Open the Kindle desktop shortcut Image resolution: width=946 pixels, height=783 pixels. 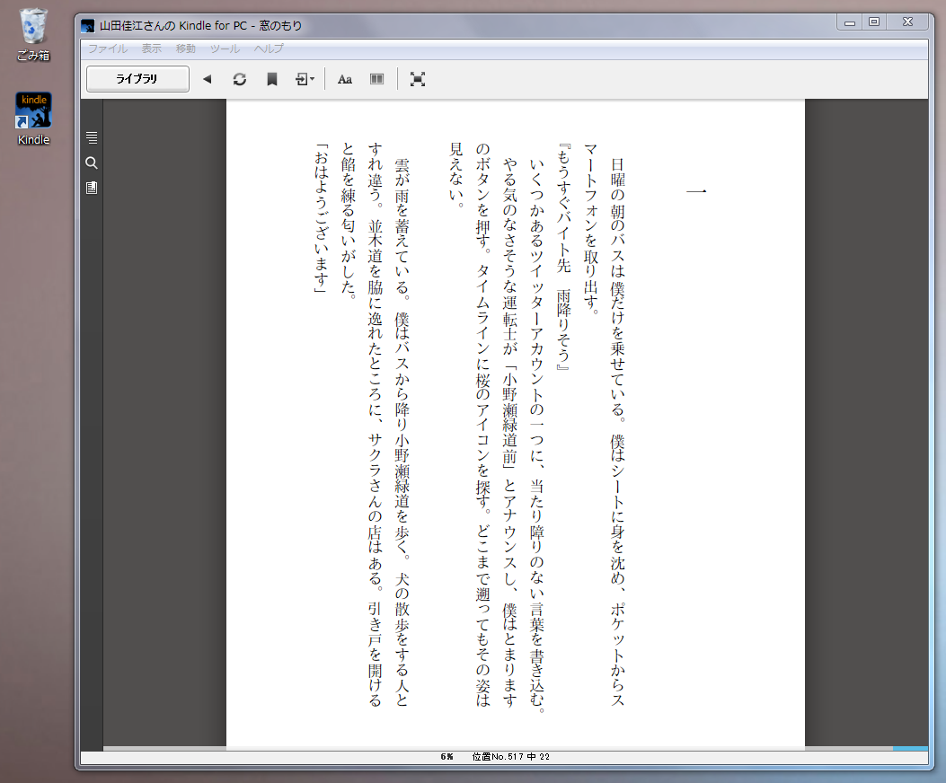(34, 119)
